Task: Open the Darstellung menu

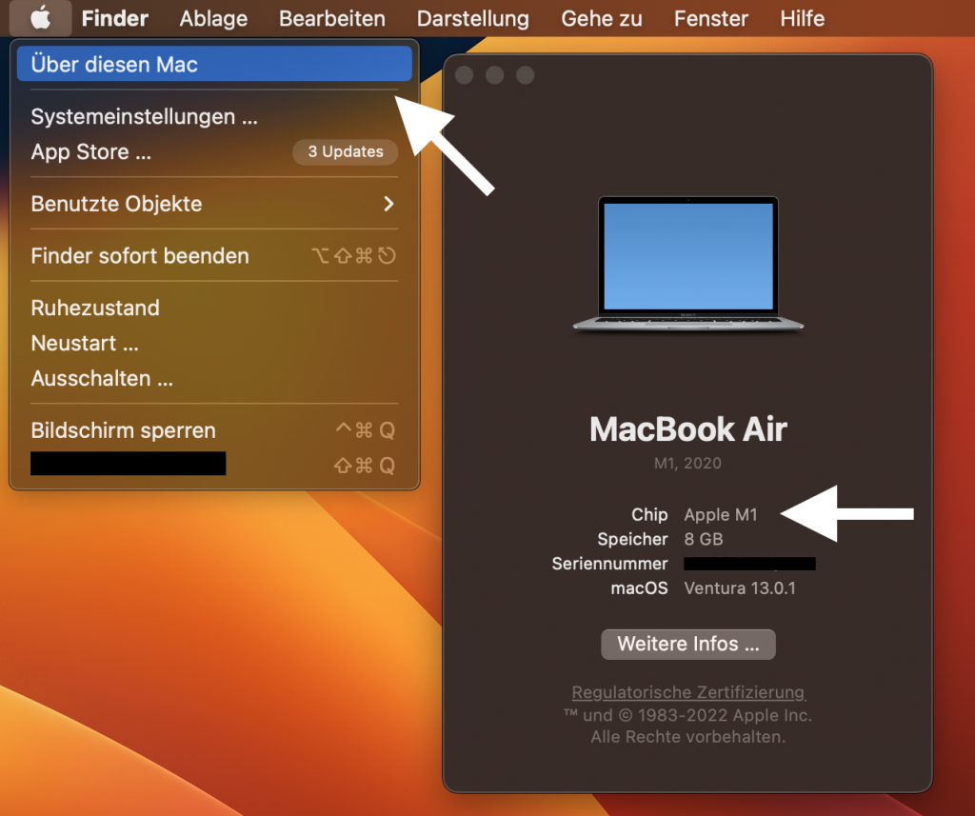Action: point(472,19)
